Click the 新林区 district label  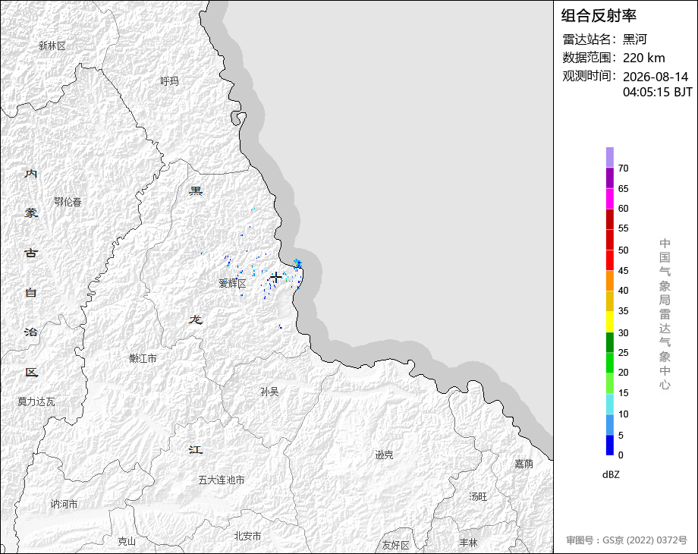pos(52,46)
